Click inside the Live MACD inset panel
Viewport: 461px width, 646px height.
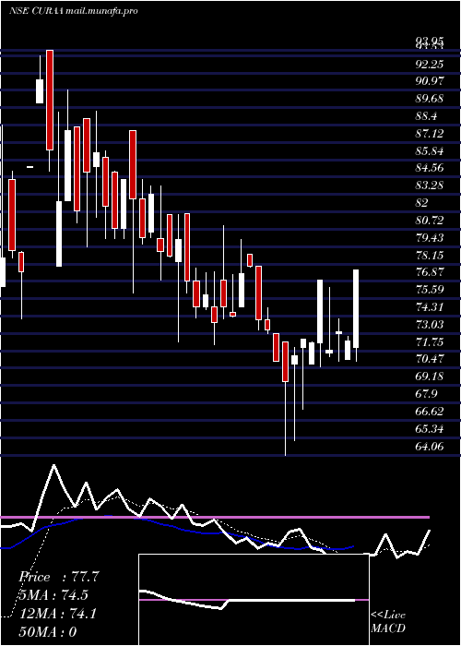point(254,600)
